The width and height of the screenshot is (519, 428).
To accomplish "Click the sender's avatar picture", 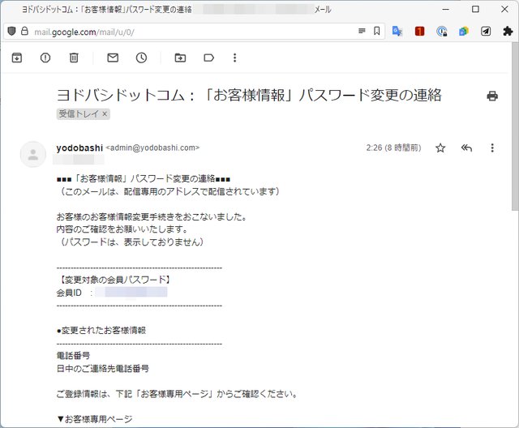I will [32, 155].
